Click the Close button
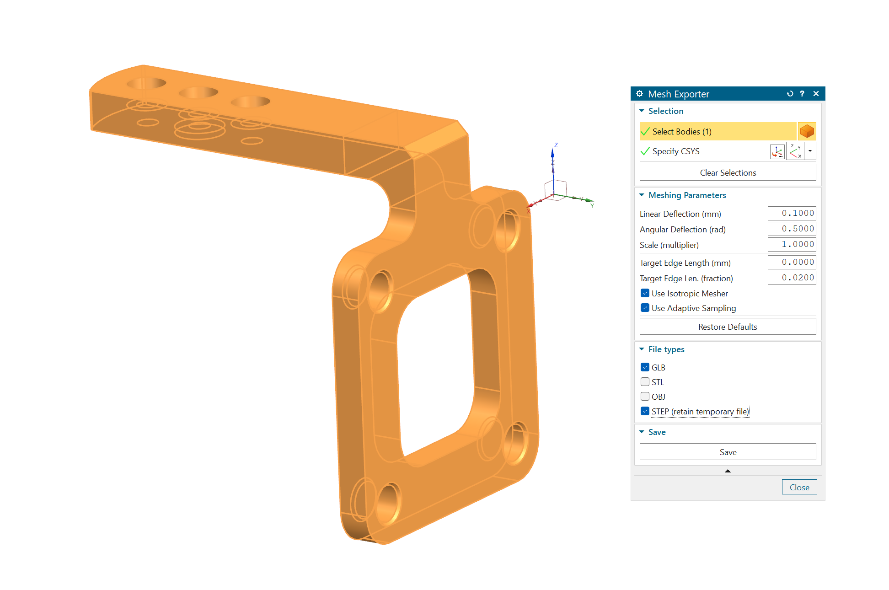The height and width of the screenshot is (590, 889). tap(799, 487)
